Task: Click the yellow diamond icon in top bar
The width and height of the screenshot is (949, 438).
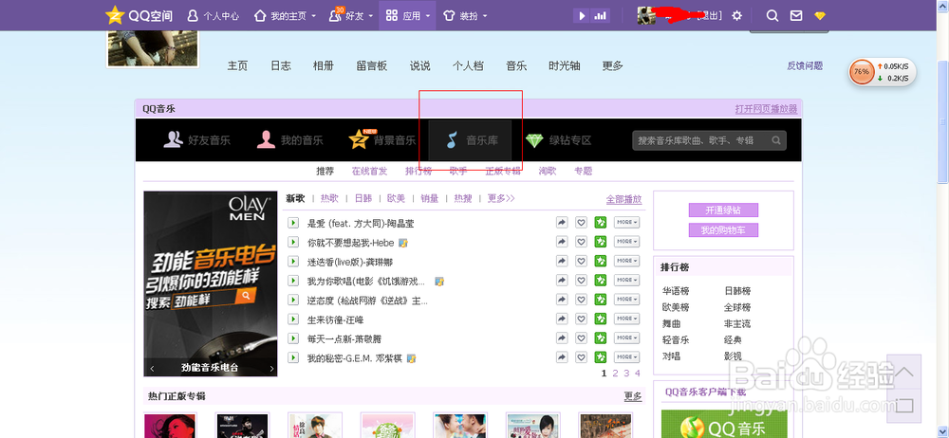Action: click(x=820, y=16)
